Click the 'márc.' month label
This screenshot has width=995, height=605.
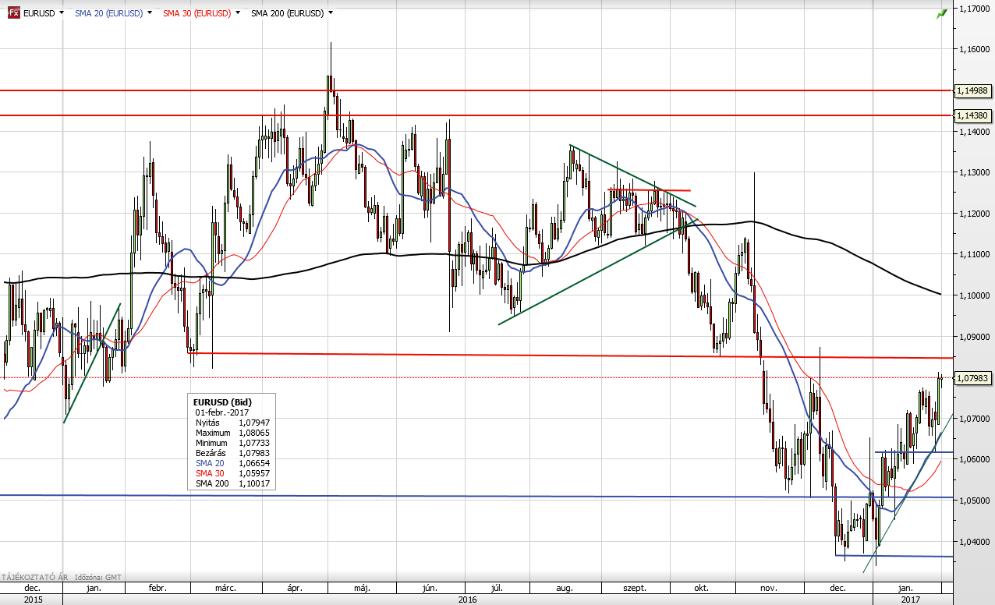225,588
